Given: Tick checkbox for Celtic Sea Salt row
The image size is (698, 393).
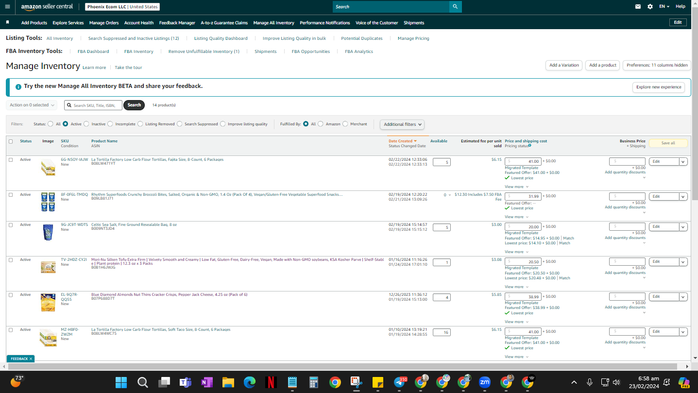Looking at the screenshot, I should (x=11, y=225).
